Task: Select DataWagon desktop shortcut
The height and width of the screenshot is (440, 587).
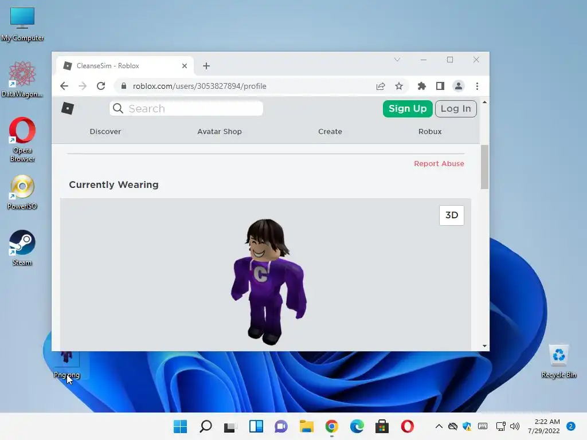Action: pos(22,79)
